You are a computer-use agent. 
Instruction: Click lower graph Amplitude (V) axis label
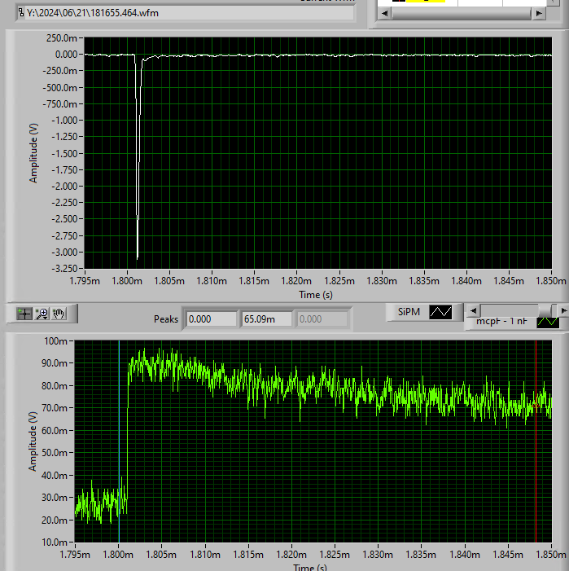click(x=33, y=441)
